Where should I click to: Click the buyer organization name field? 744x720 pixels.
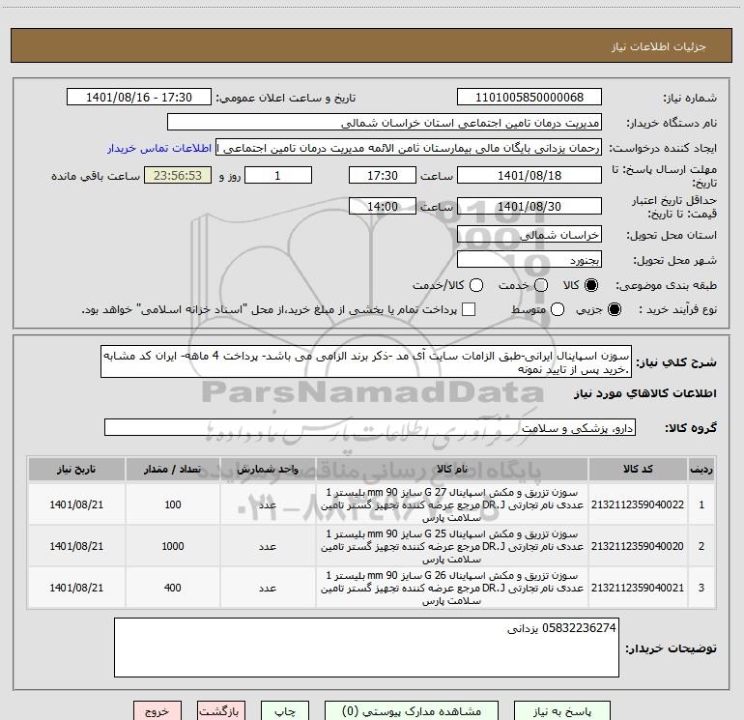pos(385,122)
